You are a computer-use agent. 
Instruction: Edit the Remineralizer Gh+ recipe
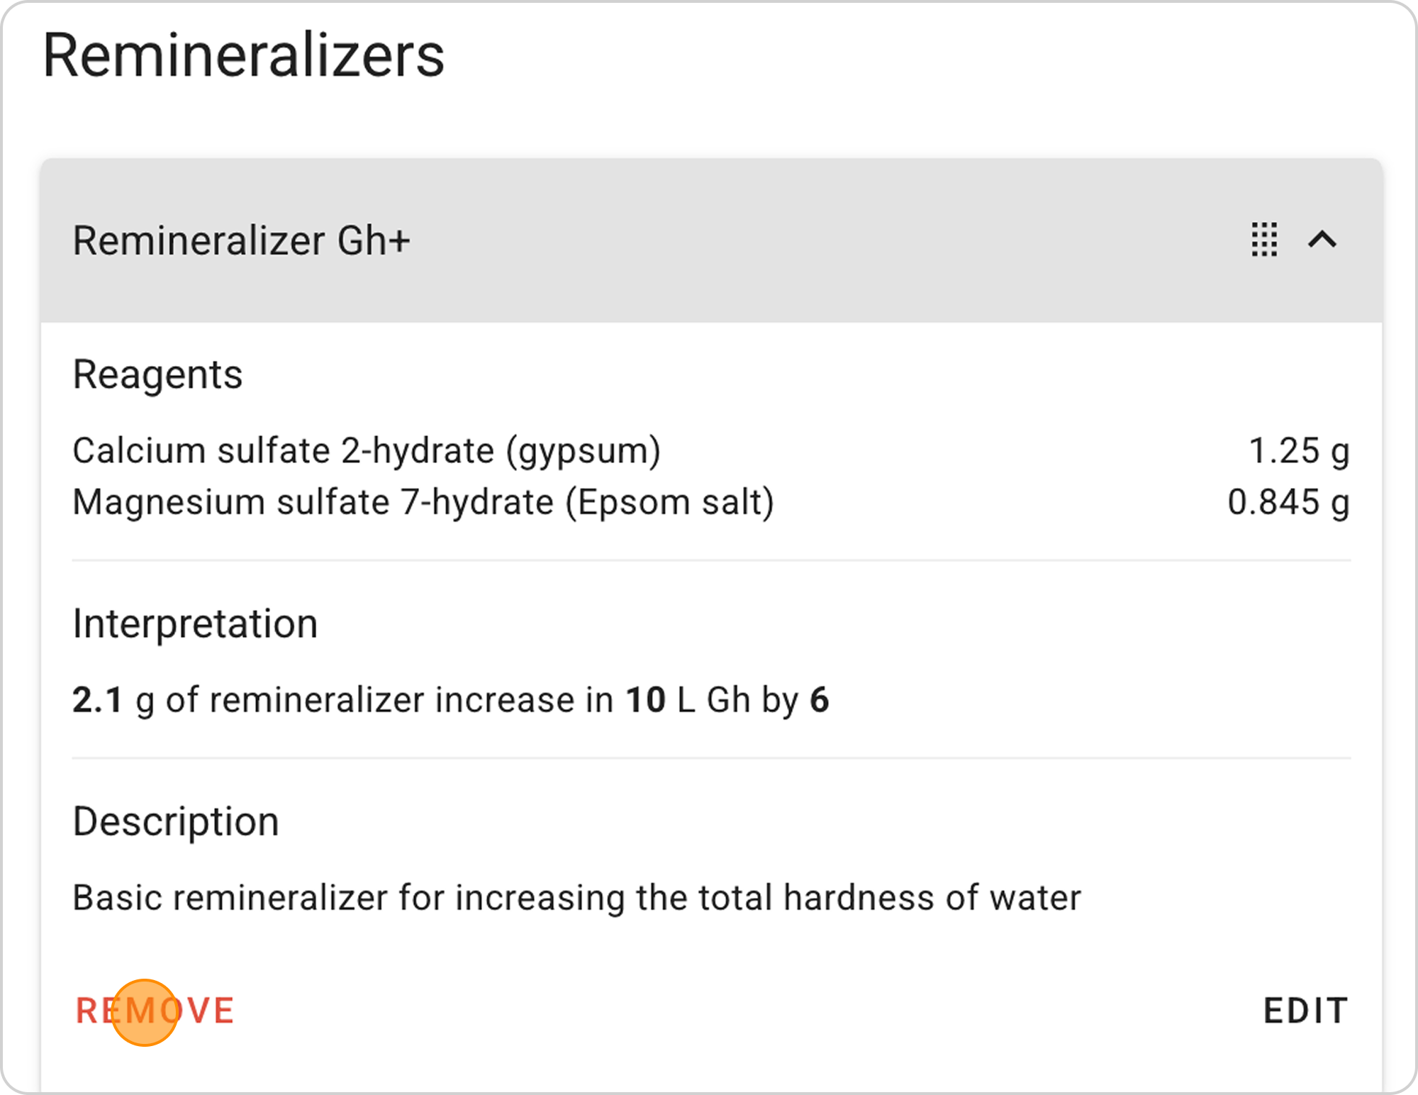1305,1011
